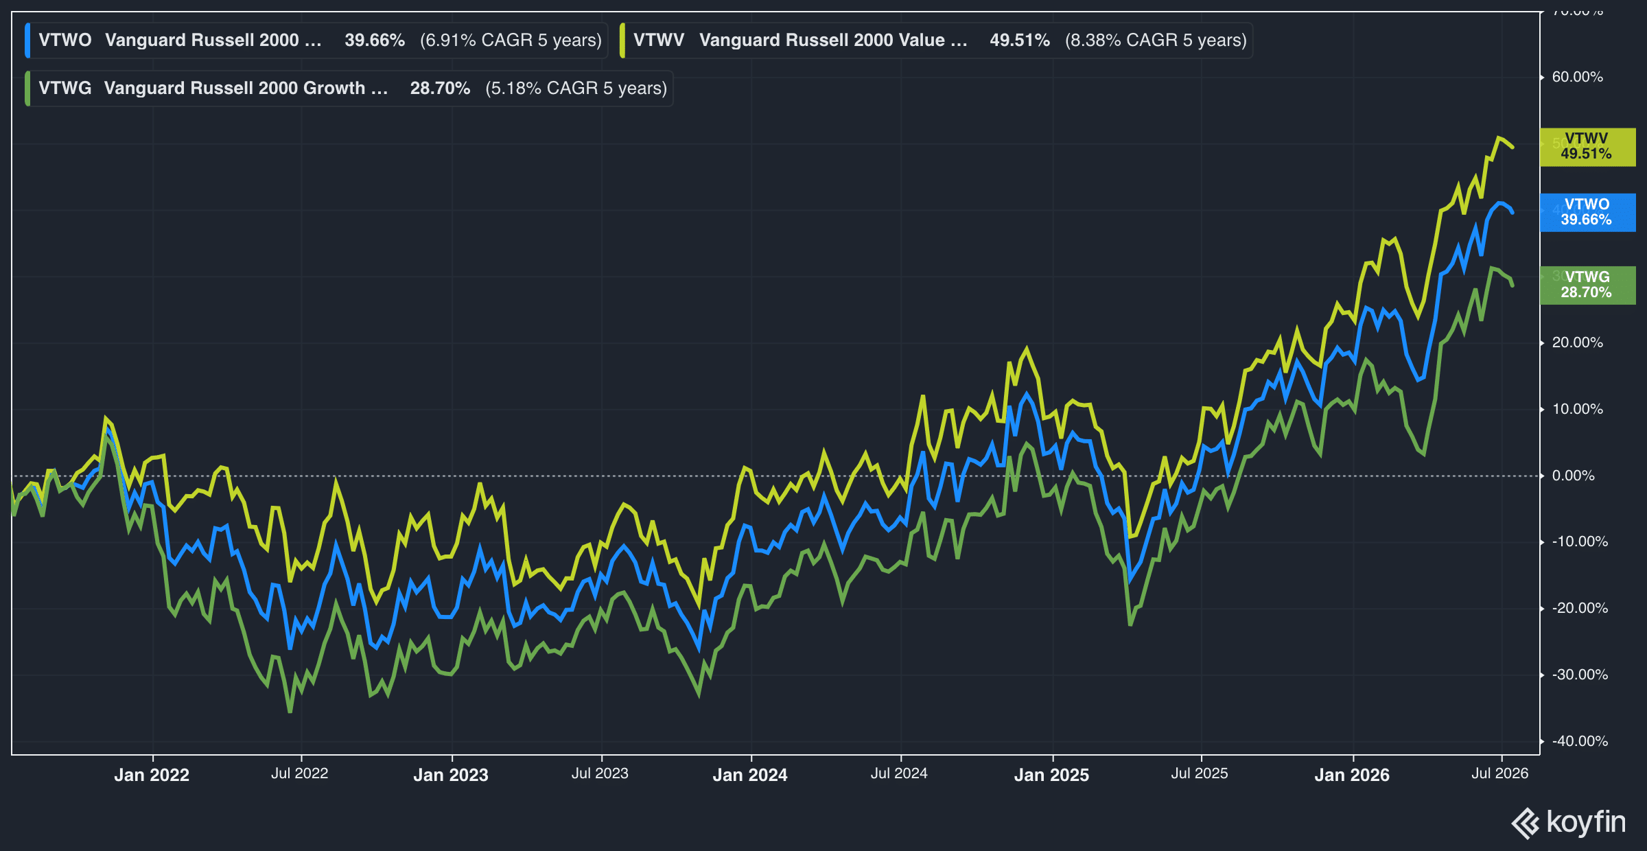Click the 20.00% y-axis label
1647x851 pixels.
click(x=1578, y=342)
